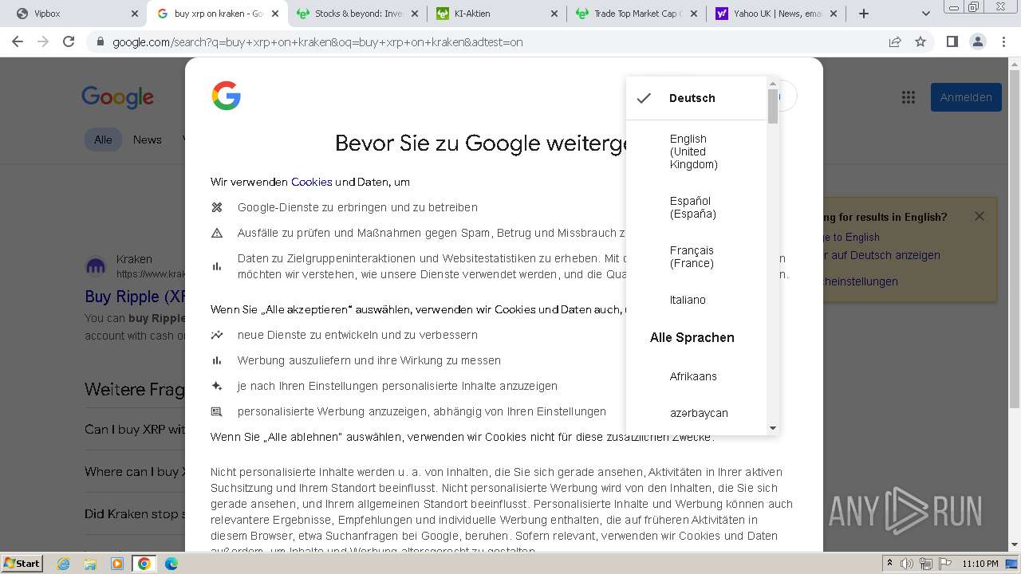Screen dimensions: 1021x574
Task: Choose azərbaycan language option
Action: (696, 413)
